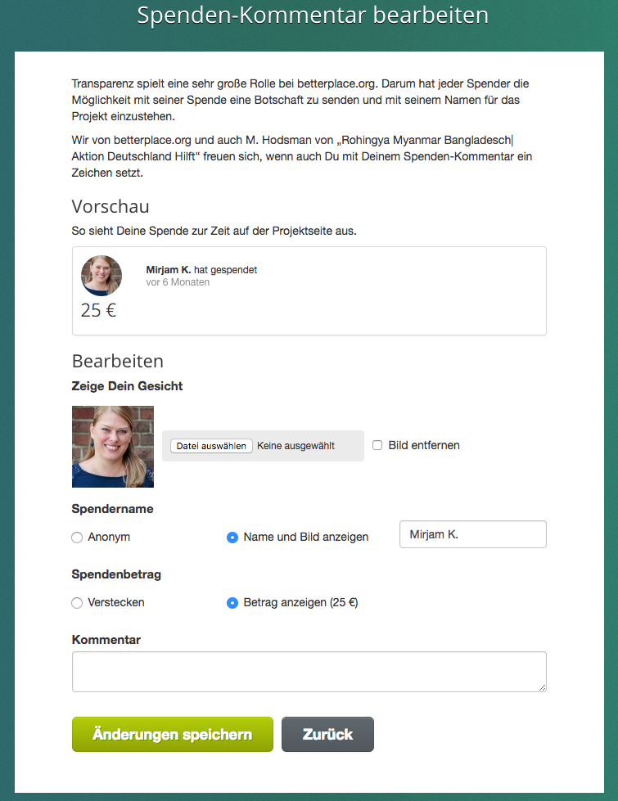
Task: Click the '25 €' amount in preview
Action: pos(99,310)
